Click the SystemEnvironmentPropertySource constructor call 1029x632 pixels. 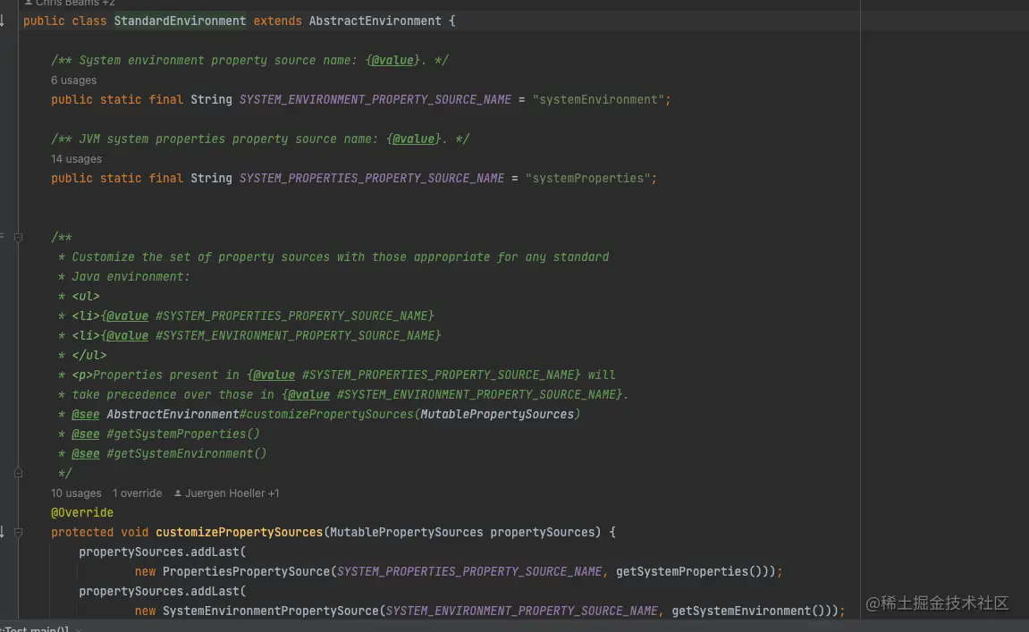[270, 611]
